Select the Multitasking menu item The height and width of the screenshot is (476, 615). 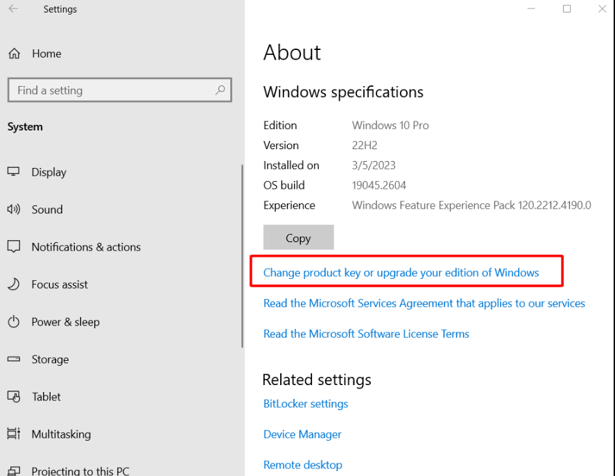(x=61, y=434)
